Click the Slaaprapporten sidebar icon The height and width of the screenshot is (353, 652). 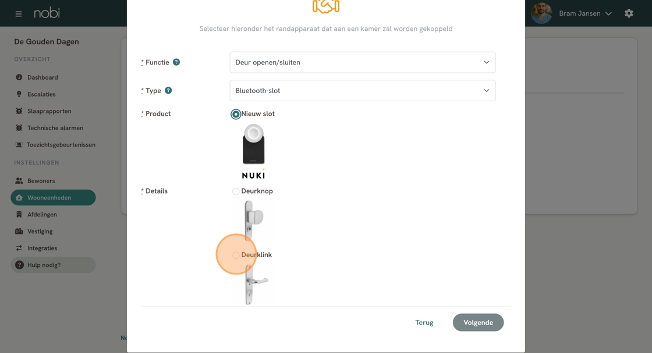[x=19, y=111]
